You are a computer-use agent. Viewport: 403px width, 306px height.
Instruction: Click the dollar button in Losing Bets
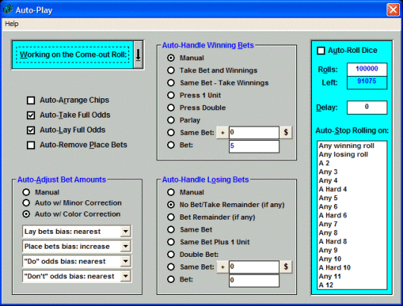tap(286, 267)
